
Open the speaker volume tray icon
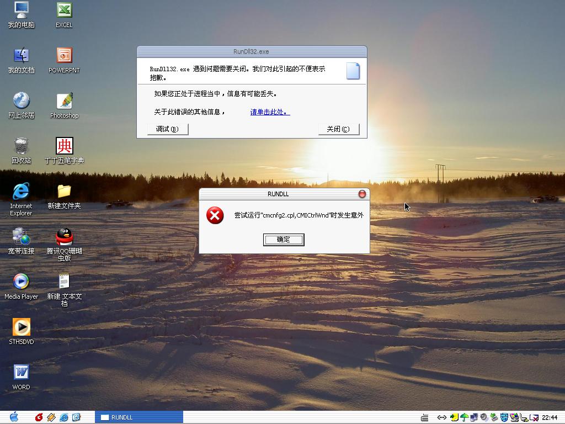click(484, 417)
